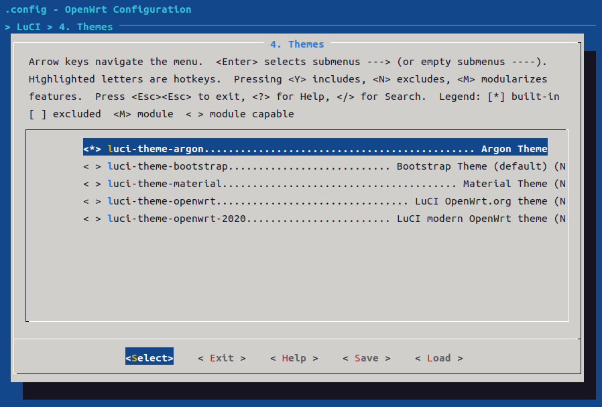Viewport: 602px width, 407px height.
Task: Click the '< > module capable' legend text
Action: [x=240, y=114]
